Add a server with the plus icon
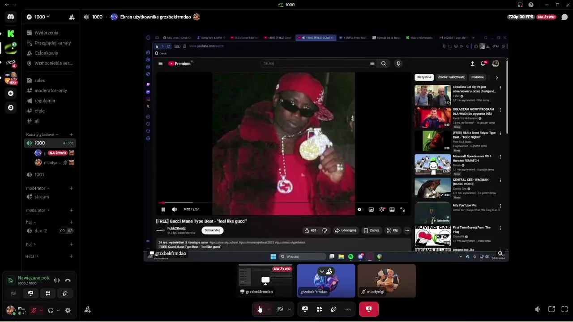The height and width of the screenshot is (322, 573). [x=11, y=93]
